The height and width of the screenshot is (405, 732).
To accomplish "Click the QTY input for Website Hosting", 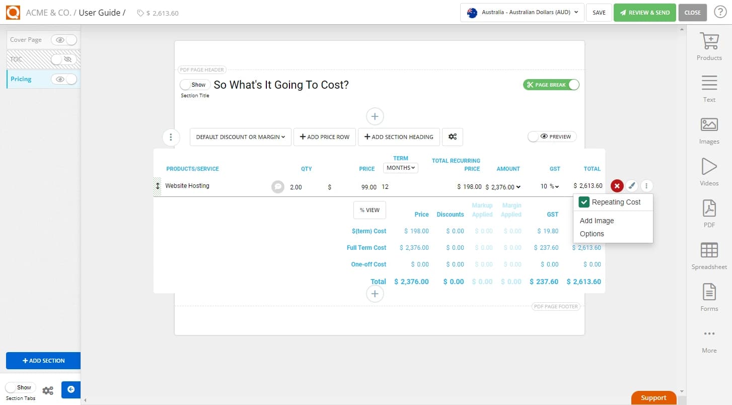I will pos(296,186).
